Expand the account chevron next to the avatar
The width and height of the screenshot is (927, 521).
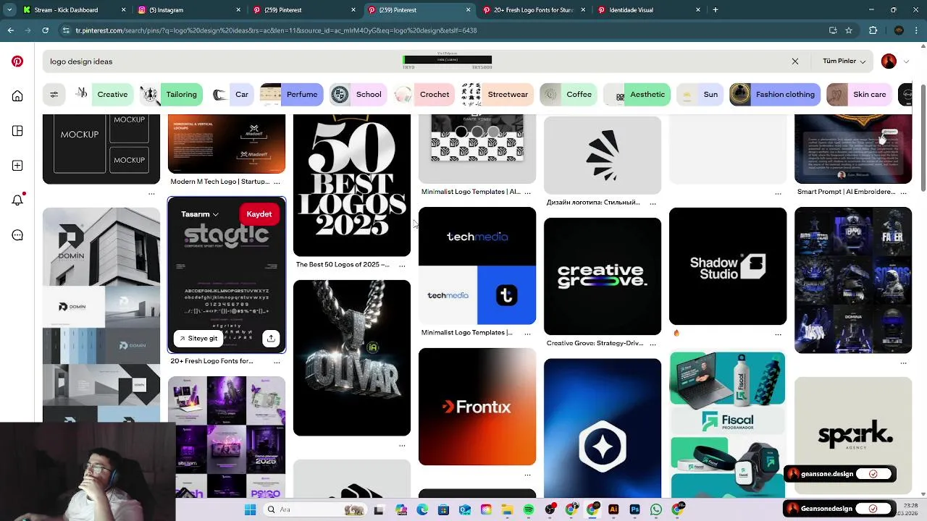(x=906, y=62)
